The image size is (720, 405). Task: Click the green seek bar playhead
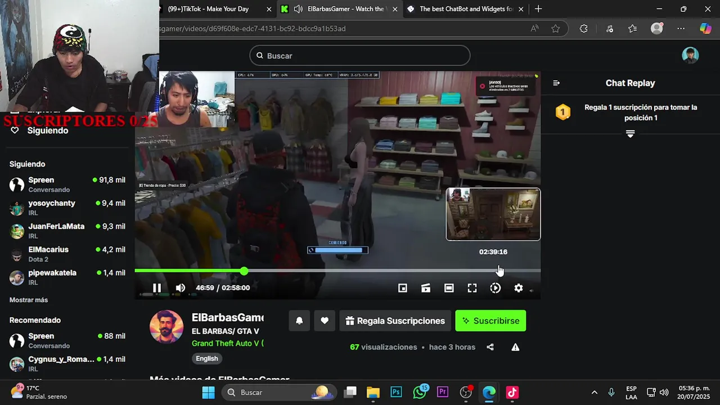click(x=244, y=271)
